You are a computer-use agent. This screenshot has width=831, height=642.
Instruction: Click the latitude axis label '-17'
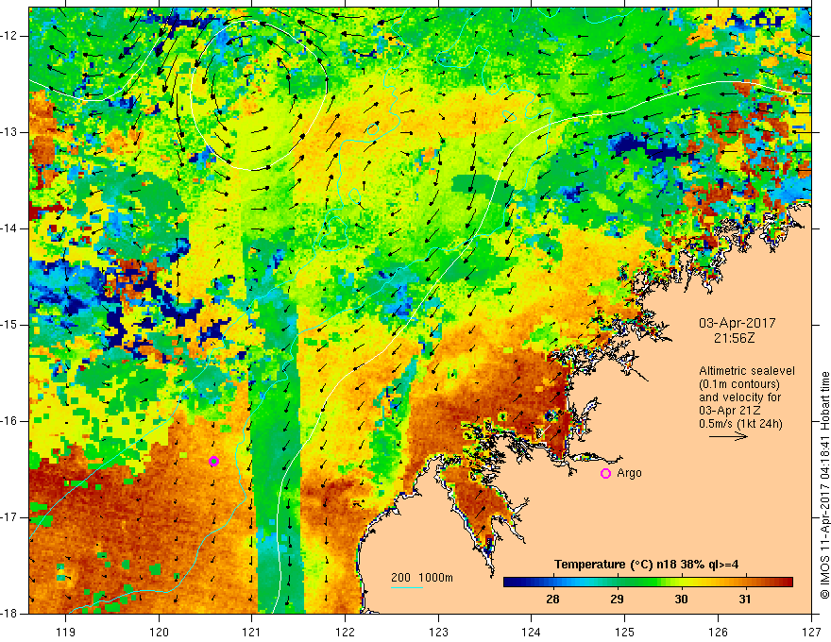pyautogui.click(x=10, y=517)
